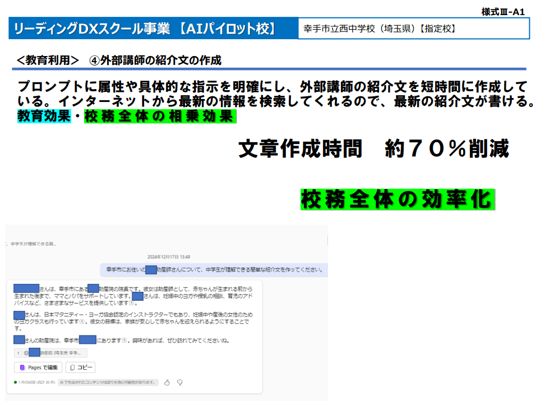Image resolution: width=536 pixels, height=401 pixels.
Task: Click the Pages で編集 button
Action: point(39,367)
